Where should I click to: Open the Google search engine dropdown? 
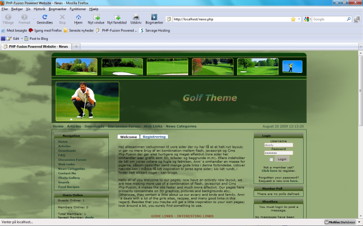[x=308, y=19]
